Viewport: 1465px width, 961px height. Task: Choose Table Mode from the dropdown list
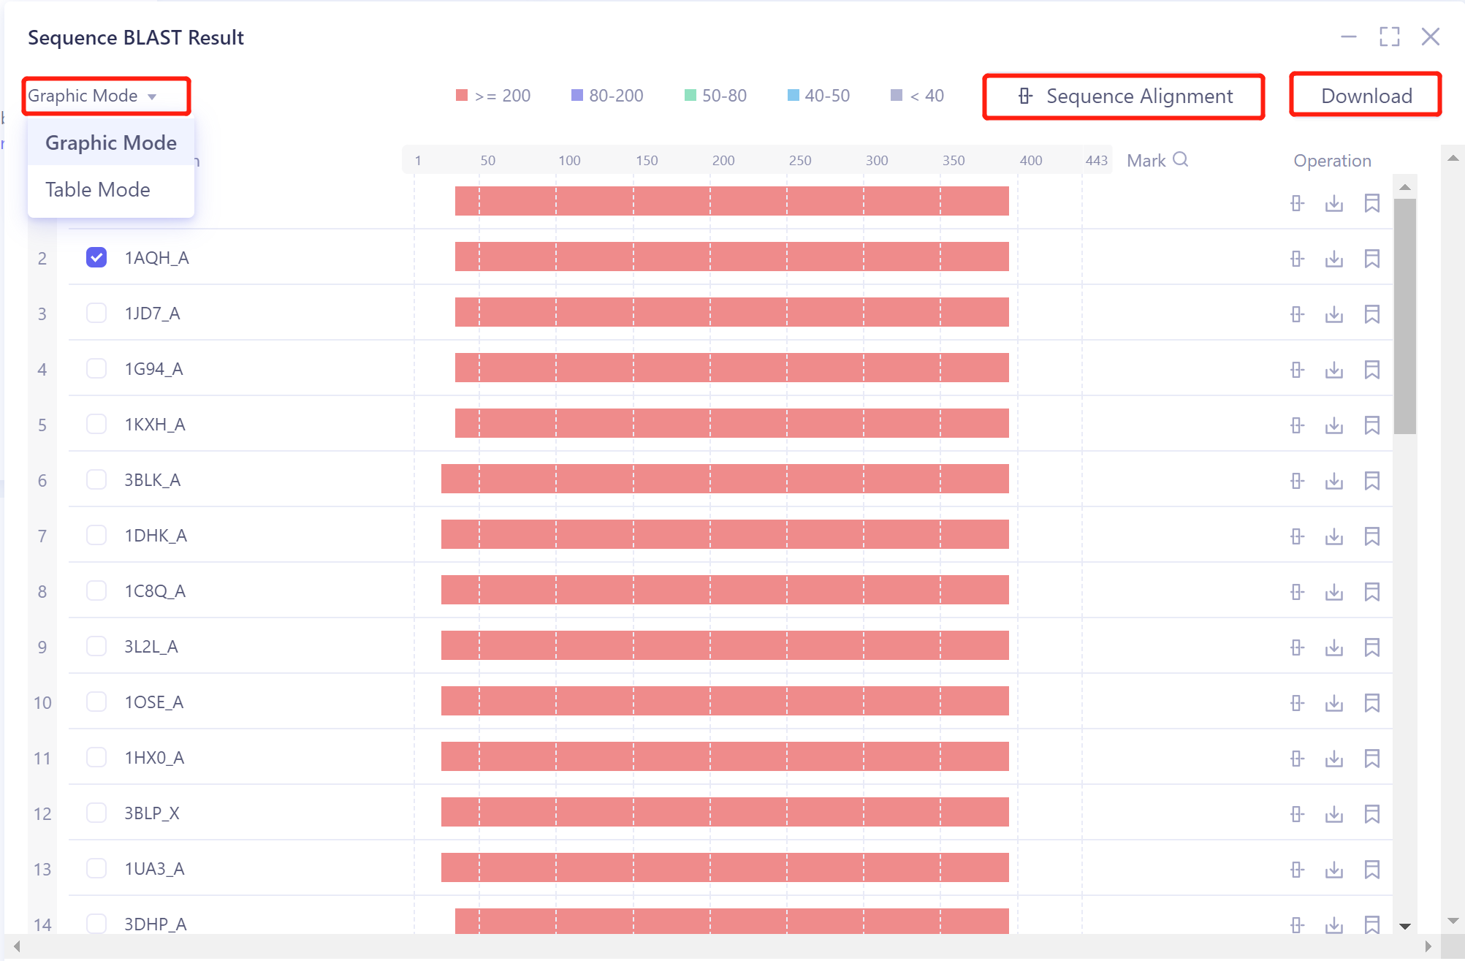click(x=98, y=189)
